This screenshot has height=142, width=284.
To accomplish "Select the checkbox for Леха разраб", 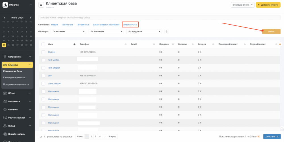I will (x=43, y=83).
